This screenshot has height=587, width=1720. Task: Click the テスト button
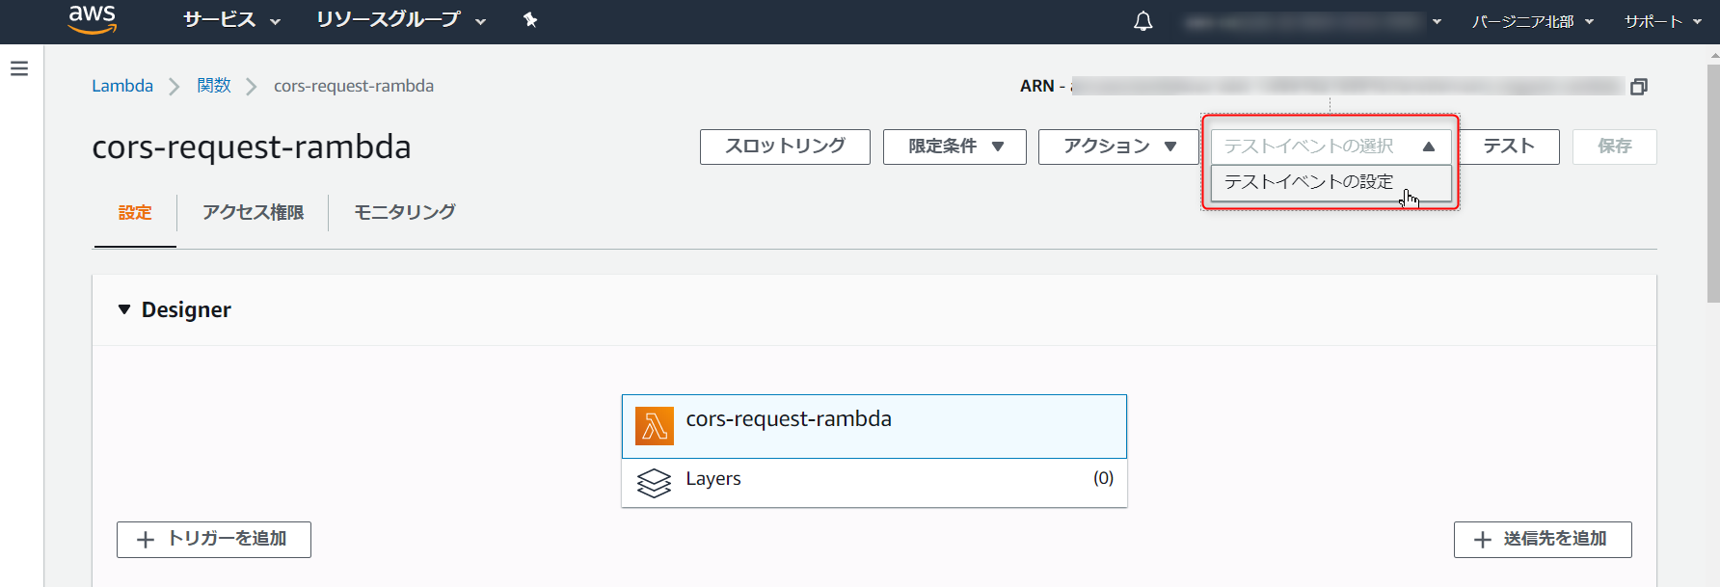(x=1508, y=147)
